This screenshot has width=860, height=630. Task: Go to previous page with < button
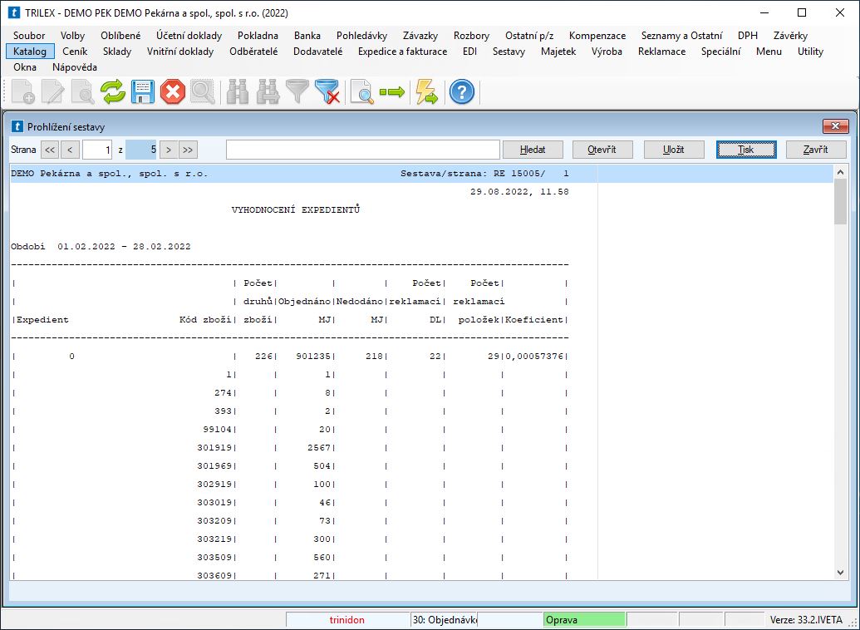pyautogui.click(x=70, y=150)
